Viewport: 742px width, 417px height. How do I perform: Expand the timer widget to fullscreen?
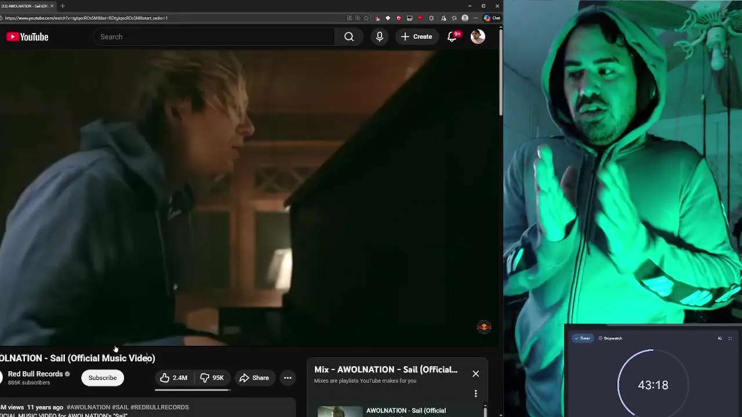pos(730,338)
